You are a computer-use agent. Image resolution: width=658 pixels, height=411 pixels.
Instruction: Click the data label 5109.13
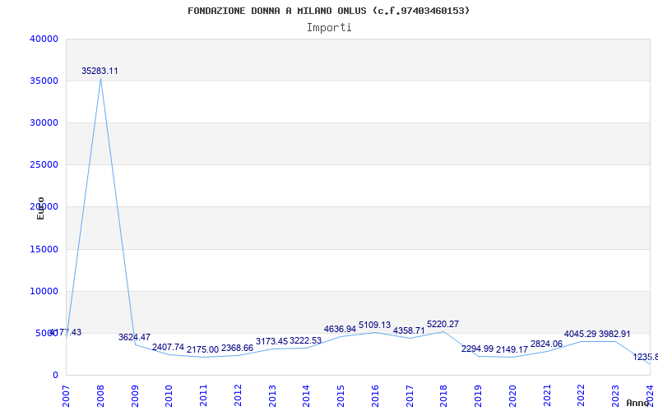[x=374, y=325]
